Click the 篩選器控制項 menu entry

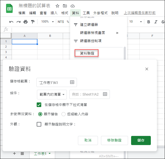91,41
